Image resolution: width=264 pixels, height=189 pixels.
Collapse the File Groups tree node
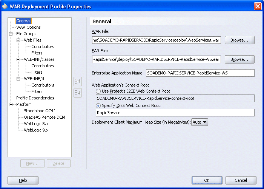(x=11, y=34)
